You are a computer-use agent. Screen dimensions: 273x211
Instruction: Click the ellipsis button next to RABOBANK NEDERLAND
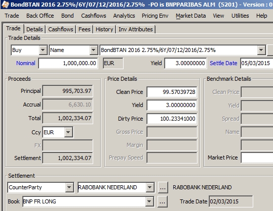click(163, 187)
